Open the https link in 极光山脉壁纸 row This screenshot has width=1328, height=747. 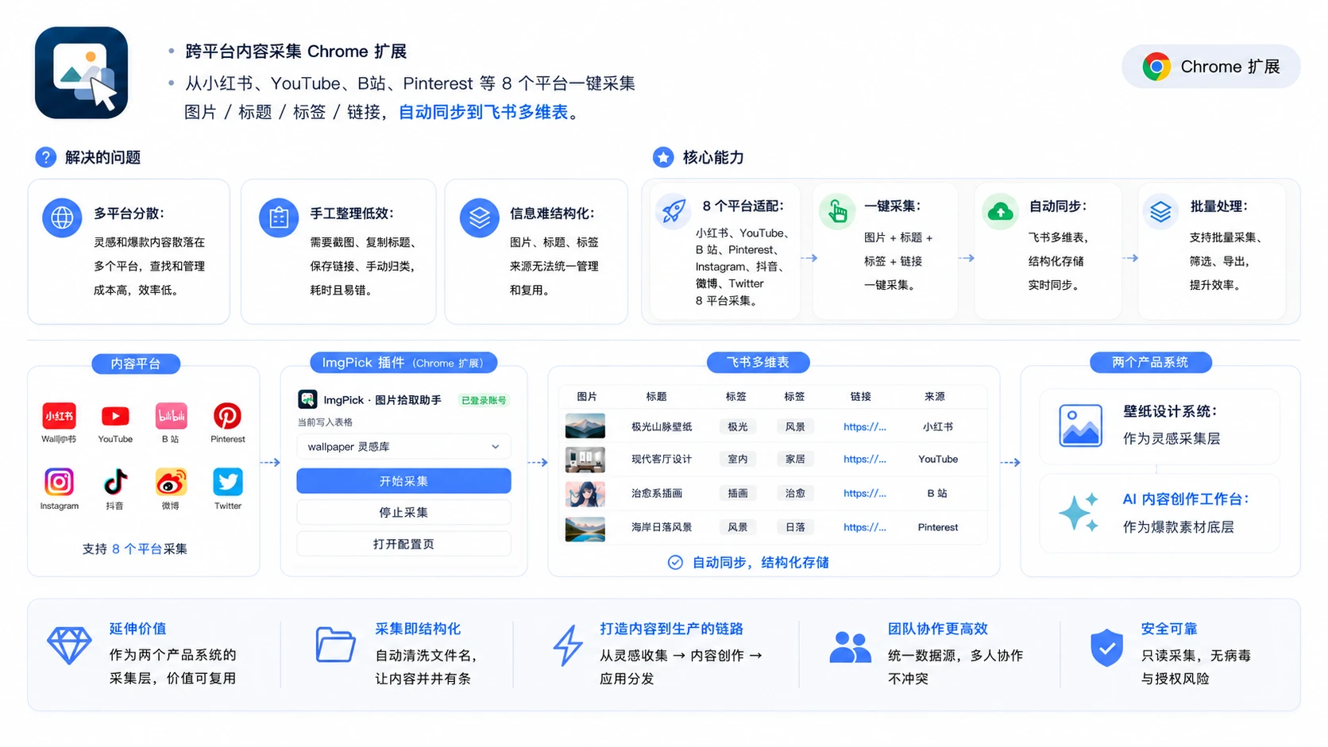click(864, 427)
